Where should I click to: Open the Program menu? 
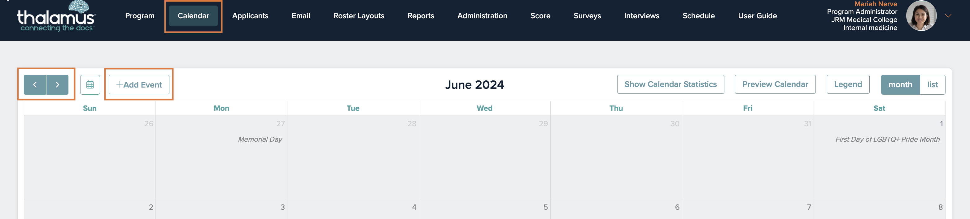[x=140, y=16]
